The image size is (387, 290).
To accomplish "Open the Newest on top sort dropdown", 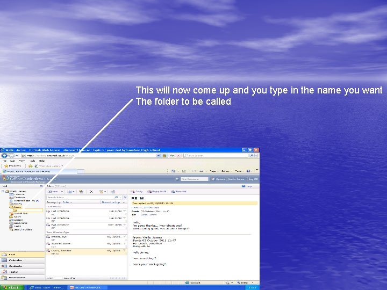I will (112, 202).
